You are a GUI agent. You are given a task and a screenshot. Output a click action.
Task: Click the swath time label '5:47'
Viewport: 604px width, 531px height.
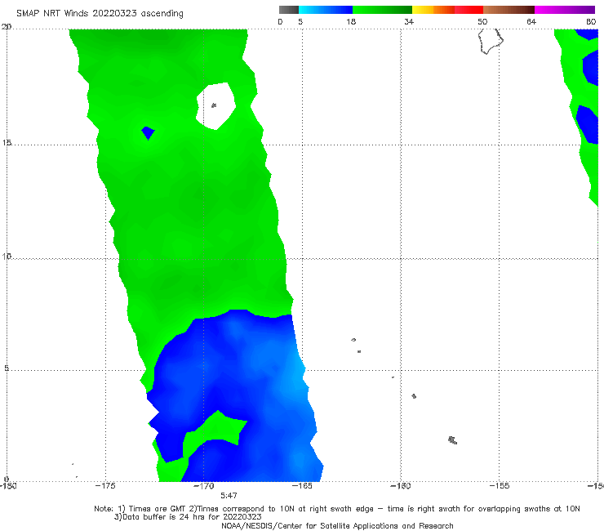pyautogui.click(x=229, y=496)
